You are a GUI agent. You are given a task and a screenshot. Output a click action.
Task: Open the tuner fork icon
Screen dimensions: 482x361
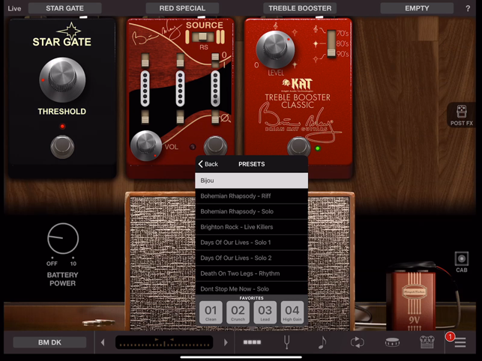click(286, 342)
